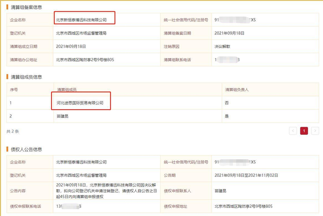Select the credit code value in 债权人公告信息 table
This screenshot has width=323, height=216.
235,162
